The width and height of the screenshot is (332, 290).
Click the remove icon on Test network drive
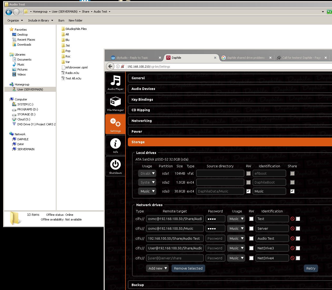[293, 219]
